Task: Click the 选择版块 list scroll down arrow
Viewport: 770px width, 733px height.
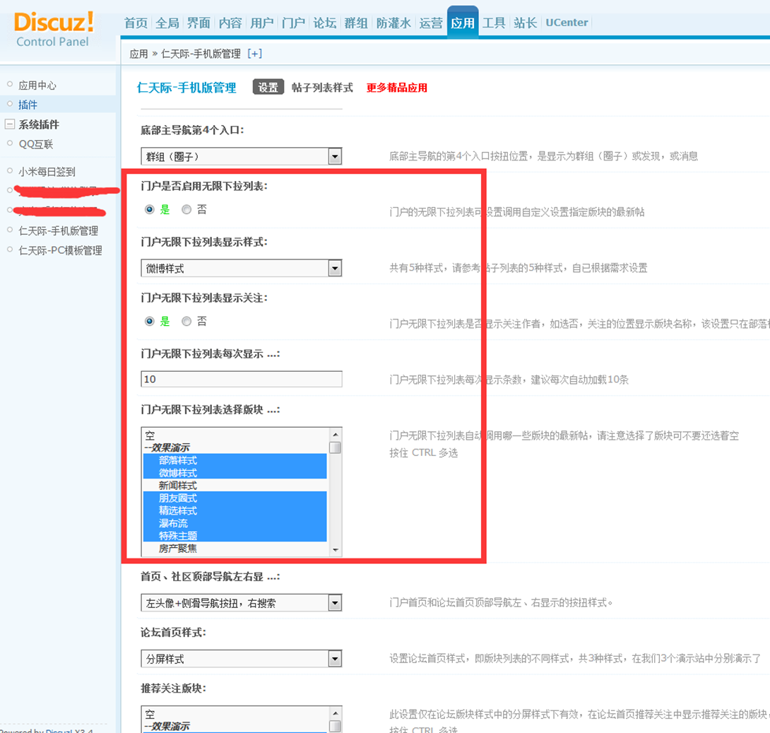Action: coord(336,550)
